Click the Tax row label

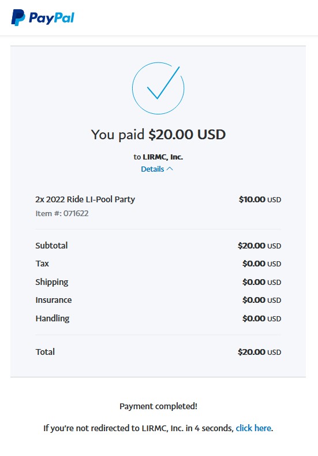point(42,264)
